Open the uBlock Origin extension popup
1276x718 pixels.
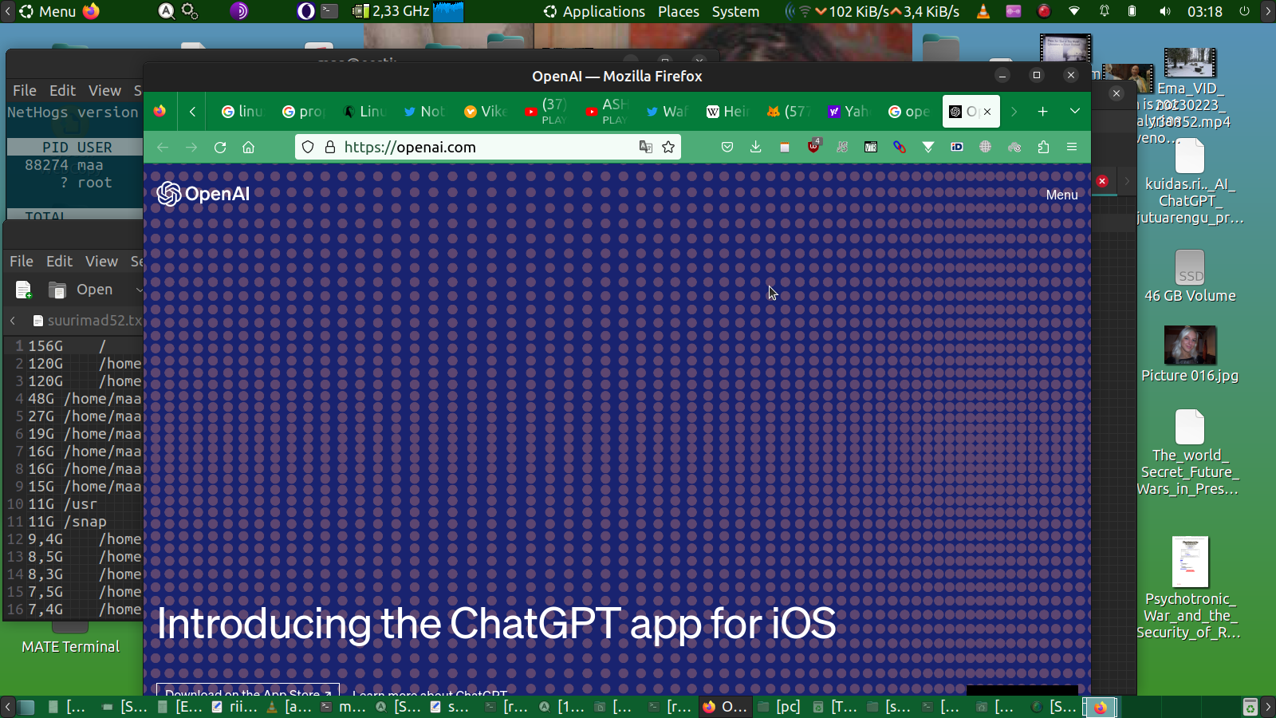813,147
